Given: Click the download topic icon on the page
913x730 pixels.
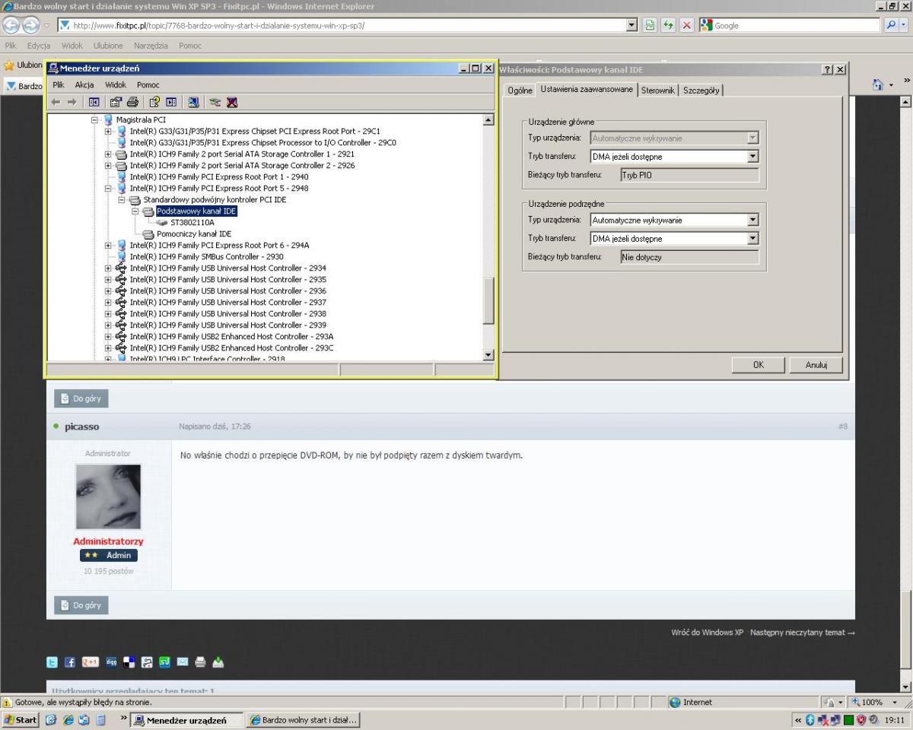Looking at the screenshot, I should click(218, 662).
